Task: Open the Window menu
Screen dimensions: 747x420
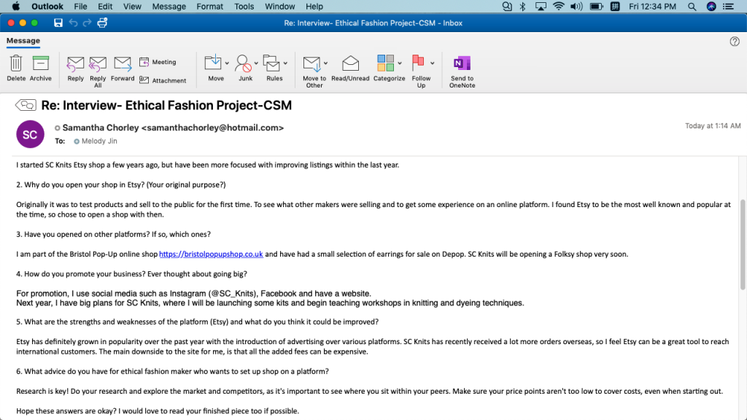Action: tap(279, 7)
